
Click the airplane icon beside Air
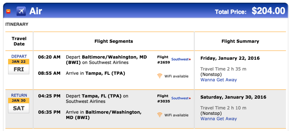(x=21, y=11)
